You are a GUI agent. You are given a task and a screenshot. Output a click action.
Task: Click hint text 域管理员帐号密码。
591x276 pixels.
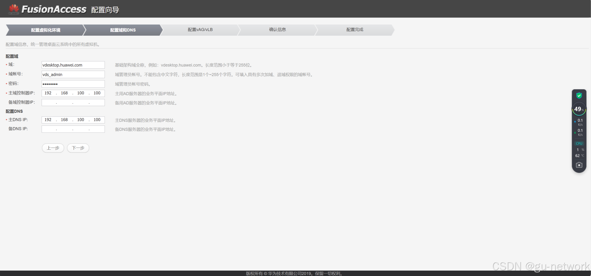[133, 84]
